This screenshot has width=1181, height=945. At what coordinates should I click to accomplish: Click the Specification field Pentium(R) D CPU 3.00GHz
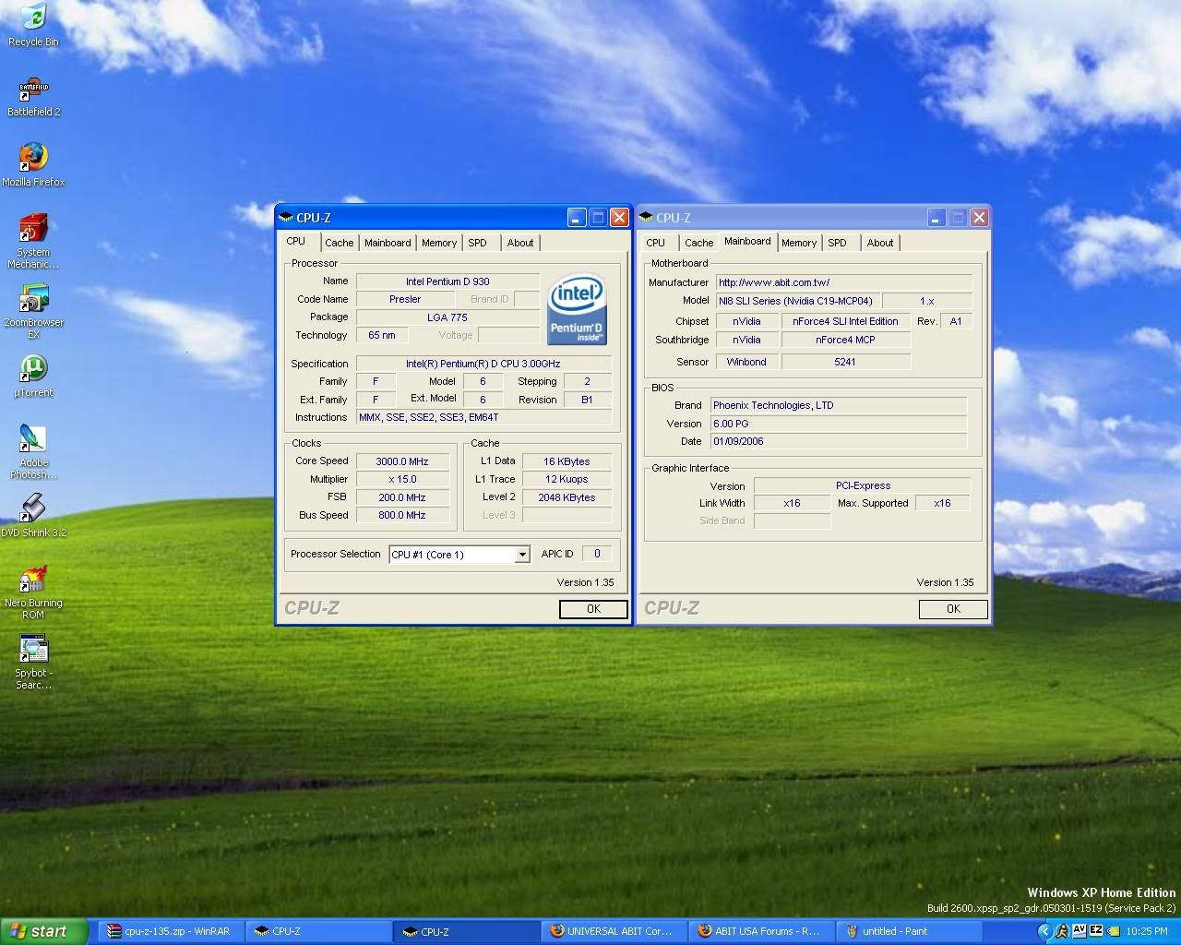tap(484, 364)
